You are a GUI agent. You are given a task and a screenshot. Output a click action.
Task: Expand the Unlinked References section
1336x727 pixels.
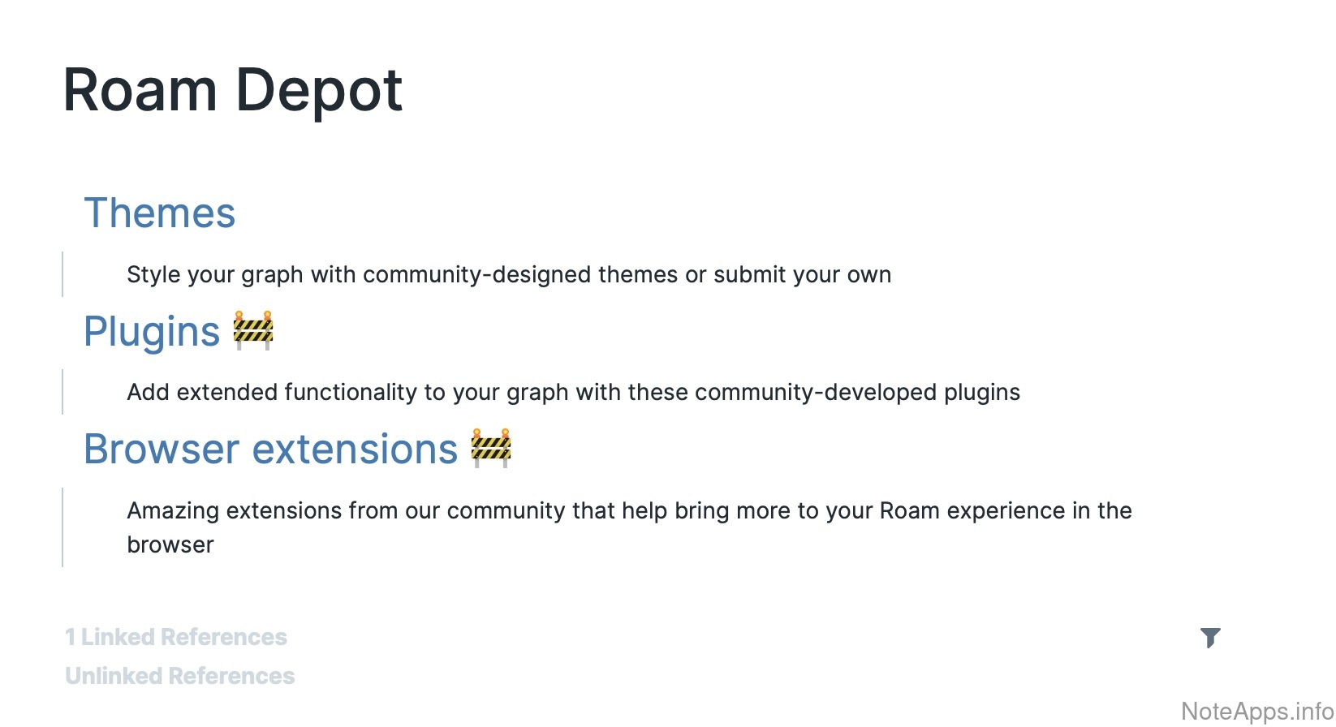coord(180,677)
